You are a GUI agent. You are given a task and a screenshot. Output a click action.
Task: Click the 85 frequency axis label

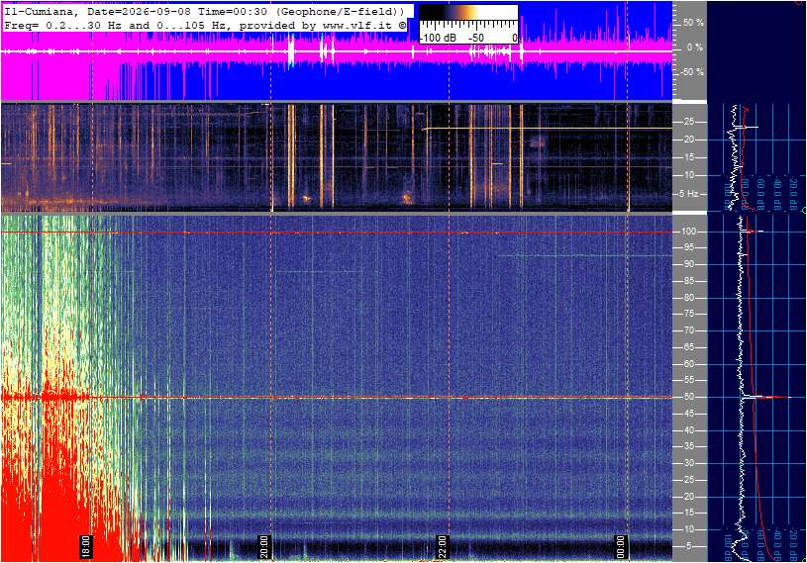tap(688, 281)
